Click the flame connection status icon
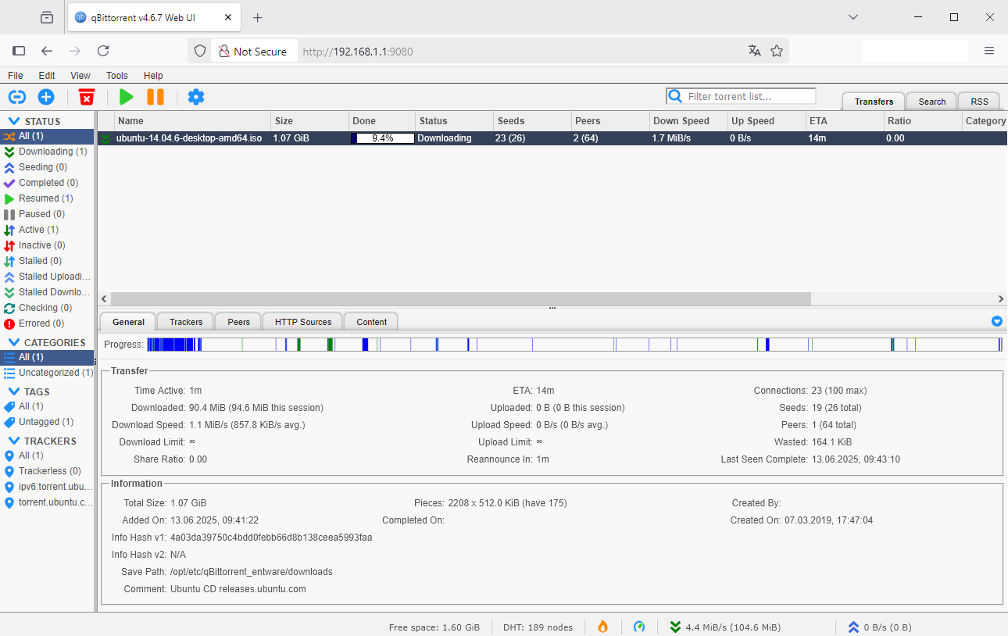 [602, 627]
